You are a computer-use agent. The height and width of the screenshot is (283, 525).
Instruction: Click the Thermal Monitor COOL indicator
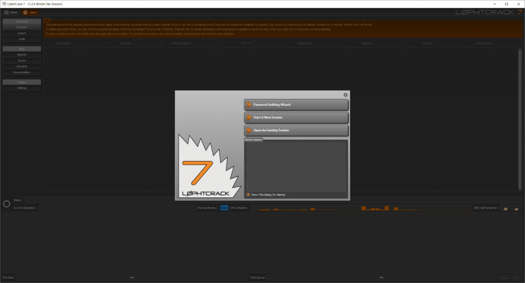(224, 208)
